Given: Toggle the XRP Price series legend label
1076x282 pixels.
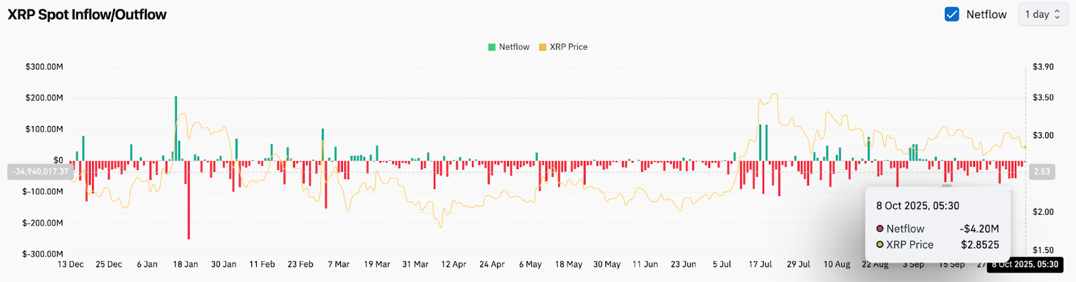Looking at the screenshot, I should coord(568,47).
